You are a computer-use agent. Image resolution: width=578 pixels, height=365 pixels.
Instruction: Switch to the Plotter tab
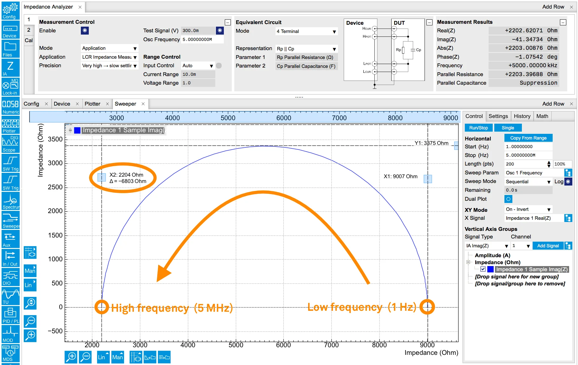pyautogui.click(x=92, y=104)
